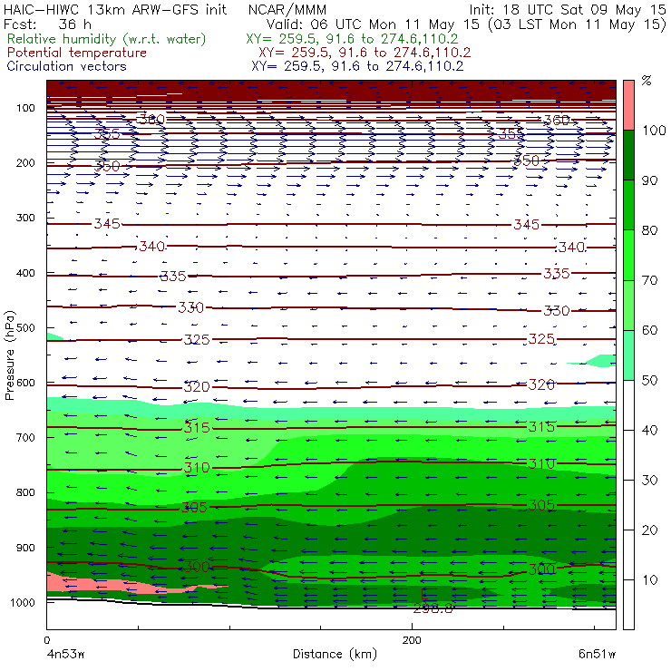Click the 'Distance (km)' axis title
The height and width of the screenshot is (671, 671).
pos(335,655)
